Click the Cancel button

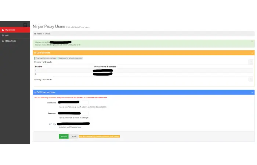pos(73,136)
